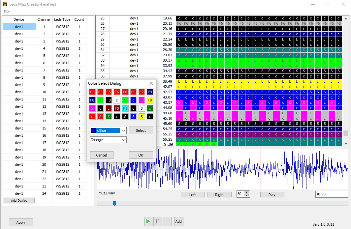The image size is (351, 229).
Task: Close the Color Select Dialog with X
Action: pos(151,83)
